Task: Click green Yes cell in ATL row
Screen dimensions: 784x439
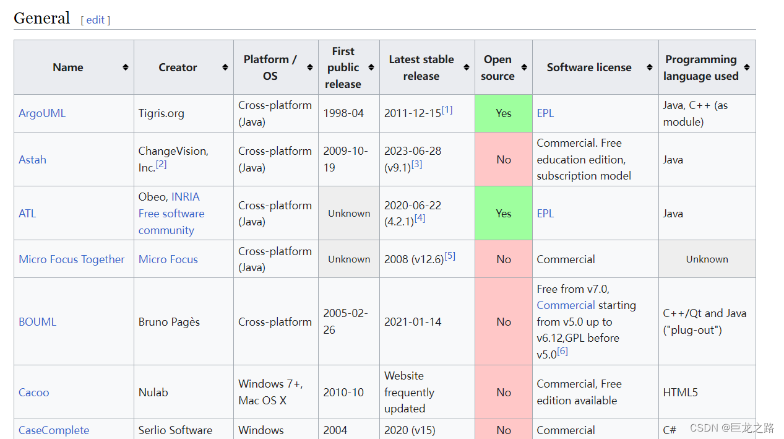Action: coord(504,214)
